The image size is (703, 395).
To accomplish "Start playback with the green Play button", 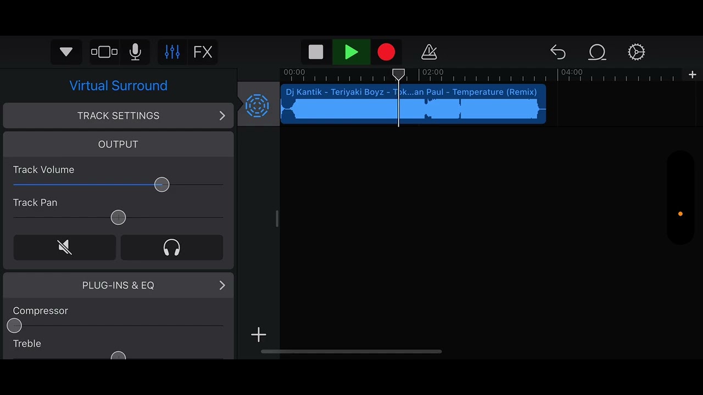I will [351, 52].
